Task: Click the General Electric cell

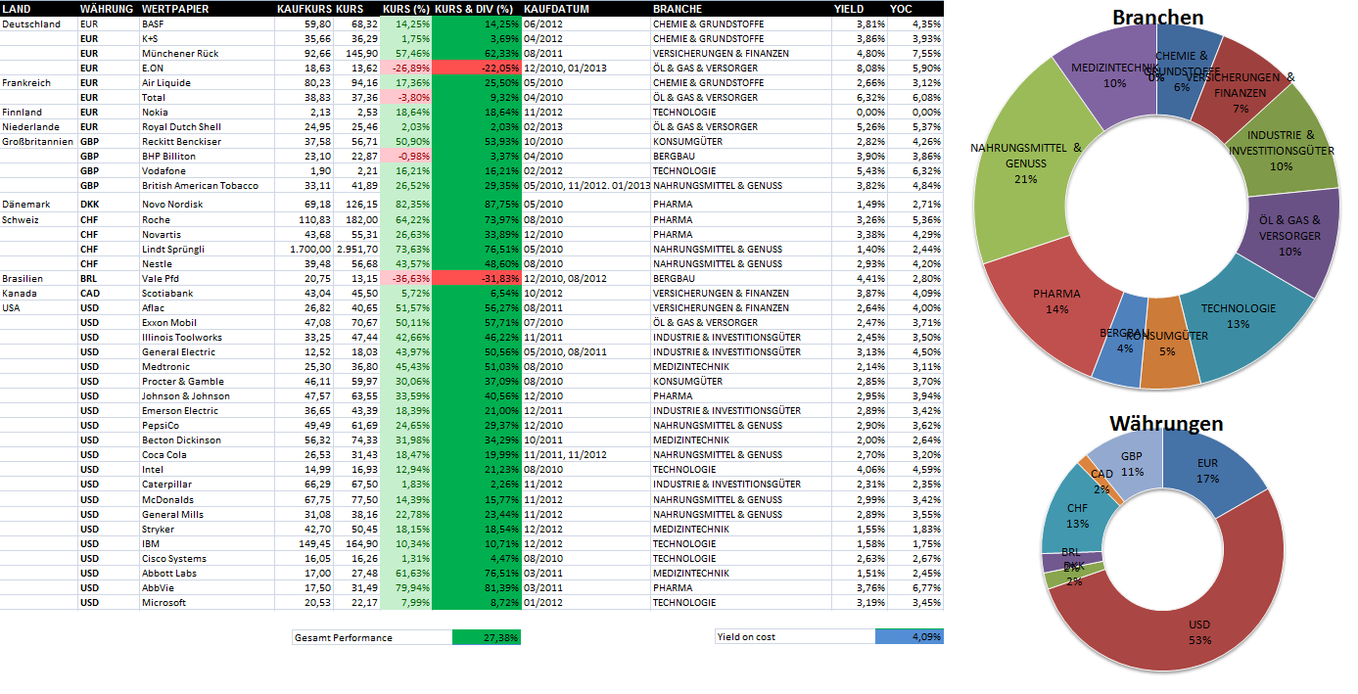Action: click(x=206, y=351)
